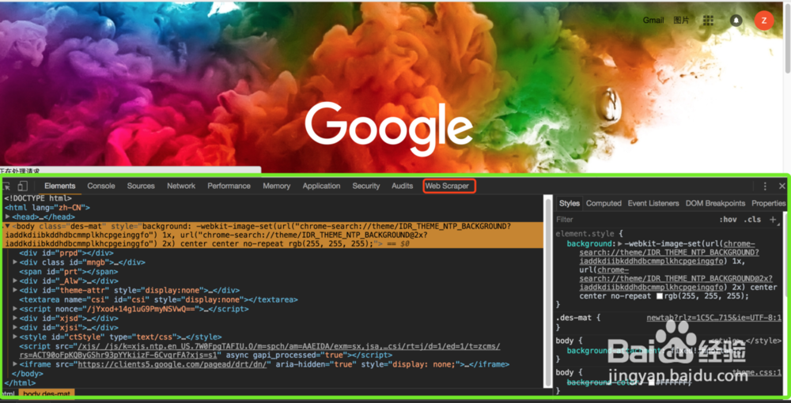The image size is (791, 403).
Task: Select the html breadcrumb item
Action: click(8, 393)
